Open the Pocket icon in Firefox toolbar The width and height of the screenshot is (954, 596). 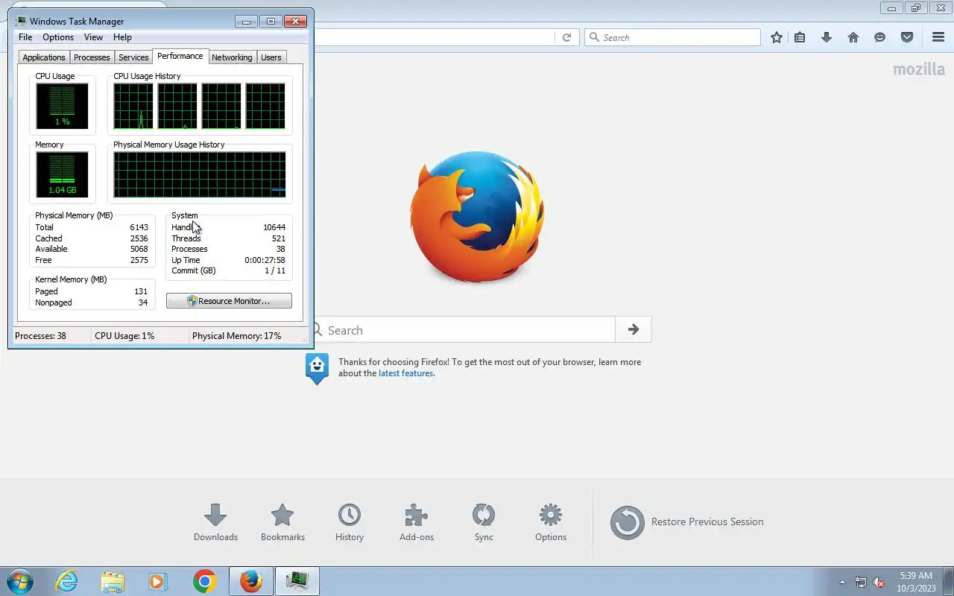(x=907, y=37)
